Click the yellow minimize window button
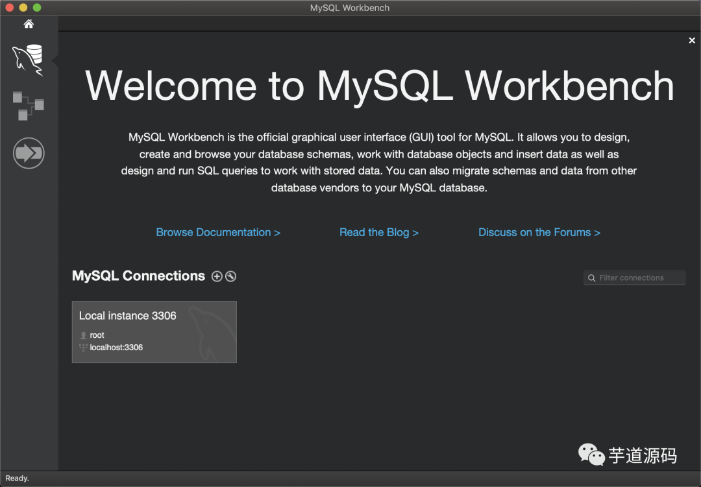The width and height of the screenshot is (701, 487). click(23, 8)
